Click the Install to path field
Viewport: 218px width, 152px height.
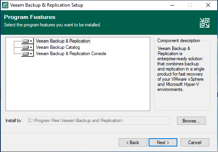(99, 120)
